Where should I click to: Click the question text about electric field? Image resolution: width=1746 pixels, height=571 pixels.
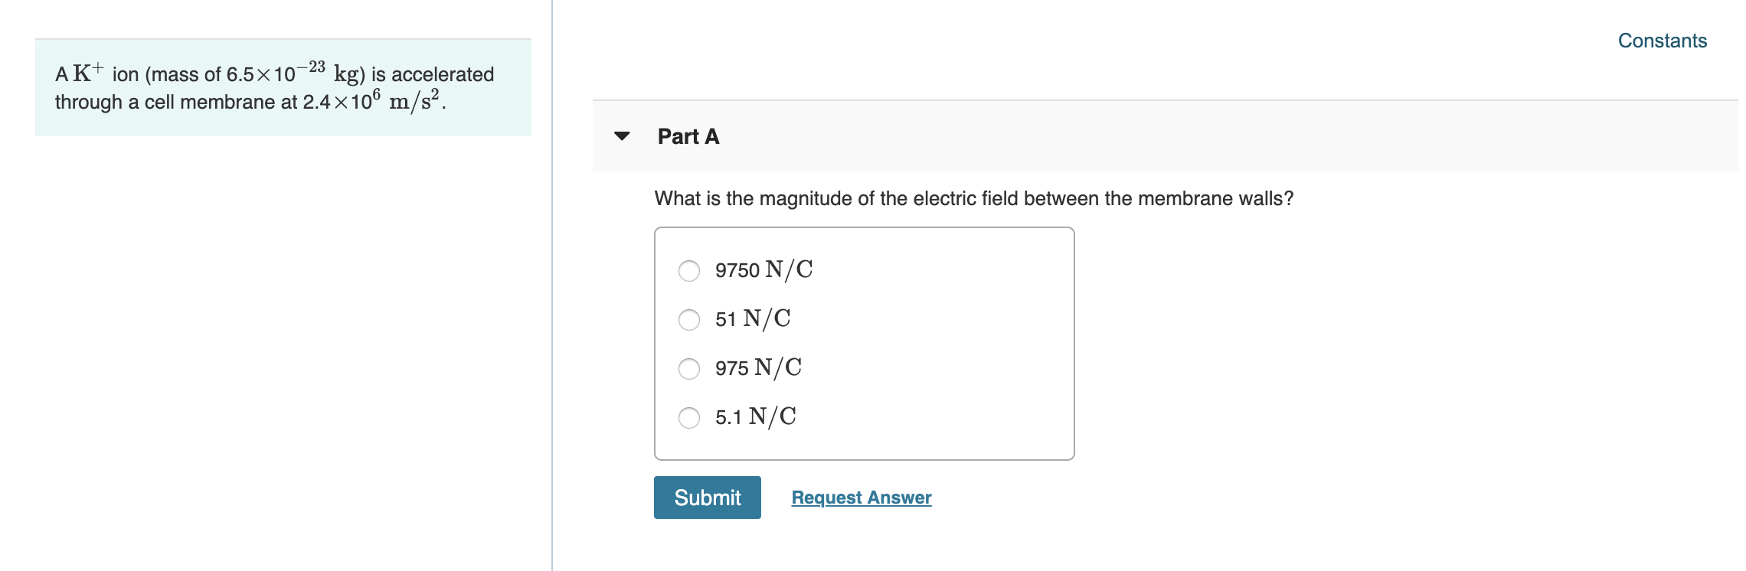click(x=973, y=197)
